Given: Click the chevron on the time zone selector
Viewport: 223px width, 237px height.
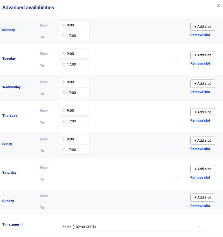Looking at the screenshot, I should [198, 227].
